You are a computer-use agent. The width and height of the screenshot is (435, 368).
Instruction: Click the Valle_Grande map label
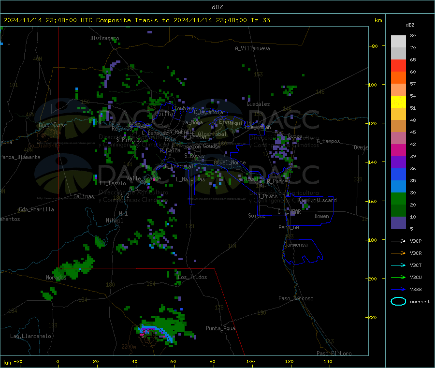click(x=144, y=178)
